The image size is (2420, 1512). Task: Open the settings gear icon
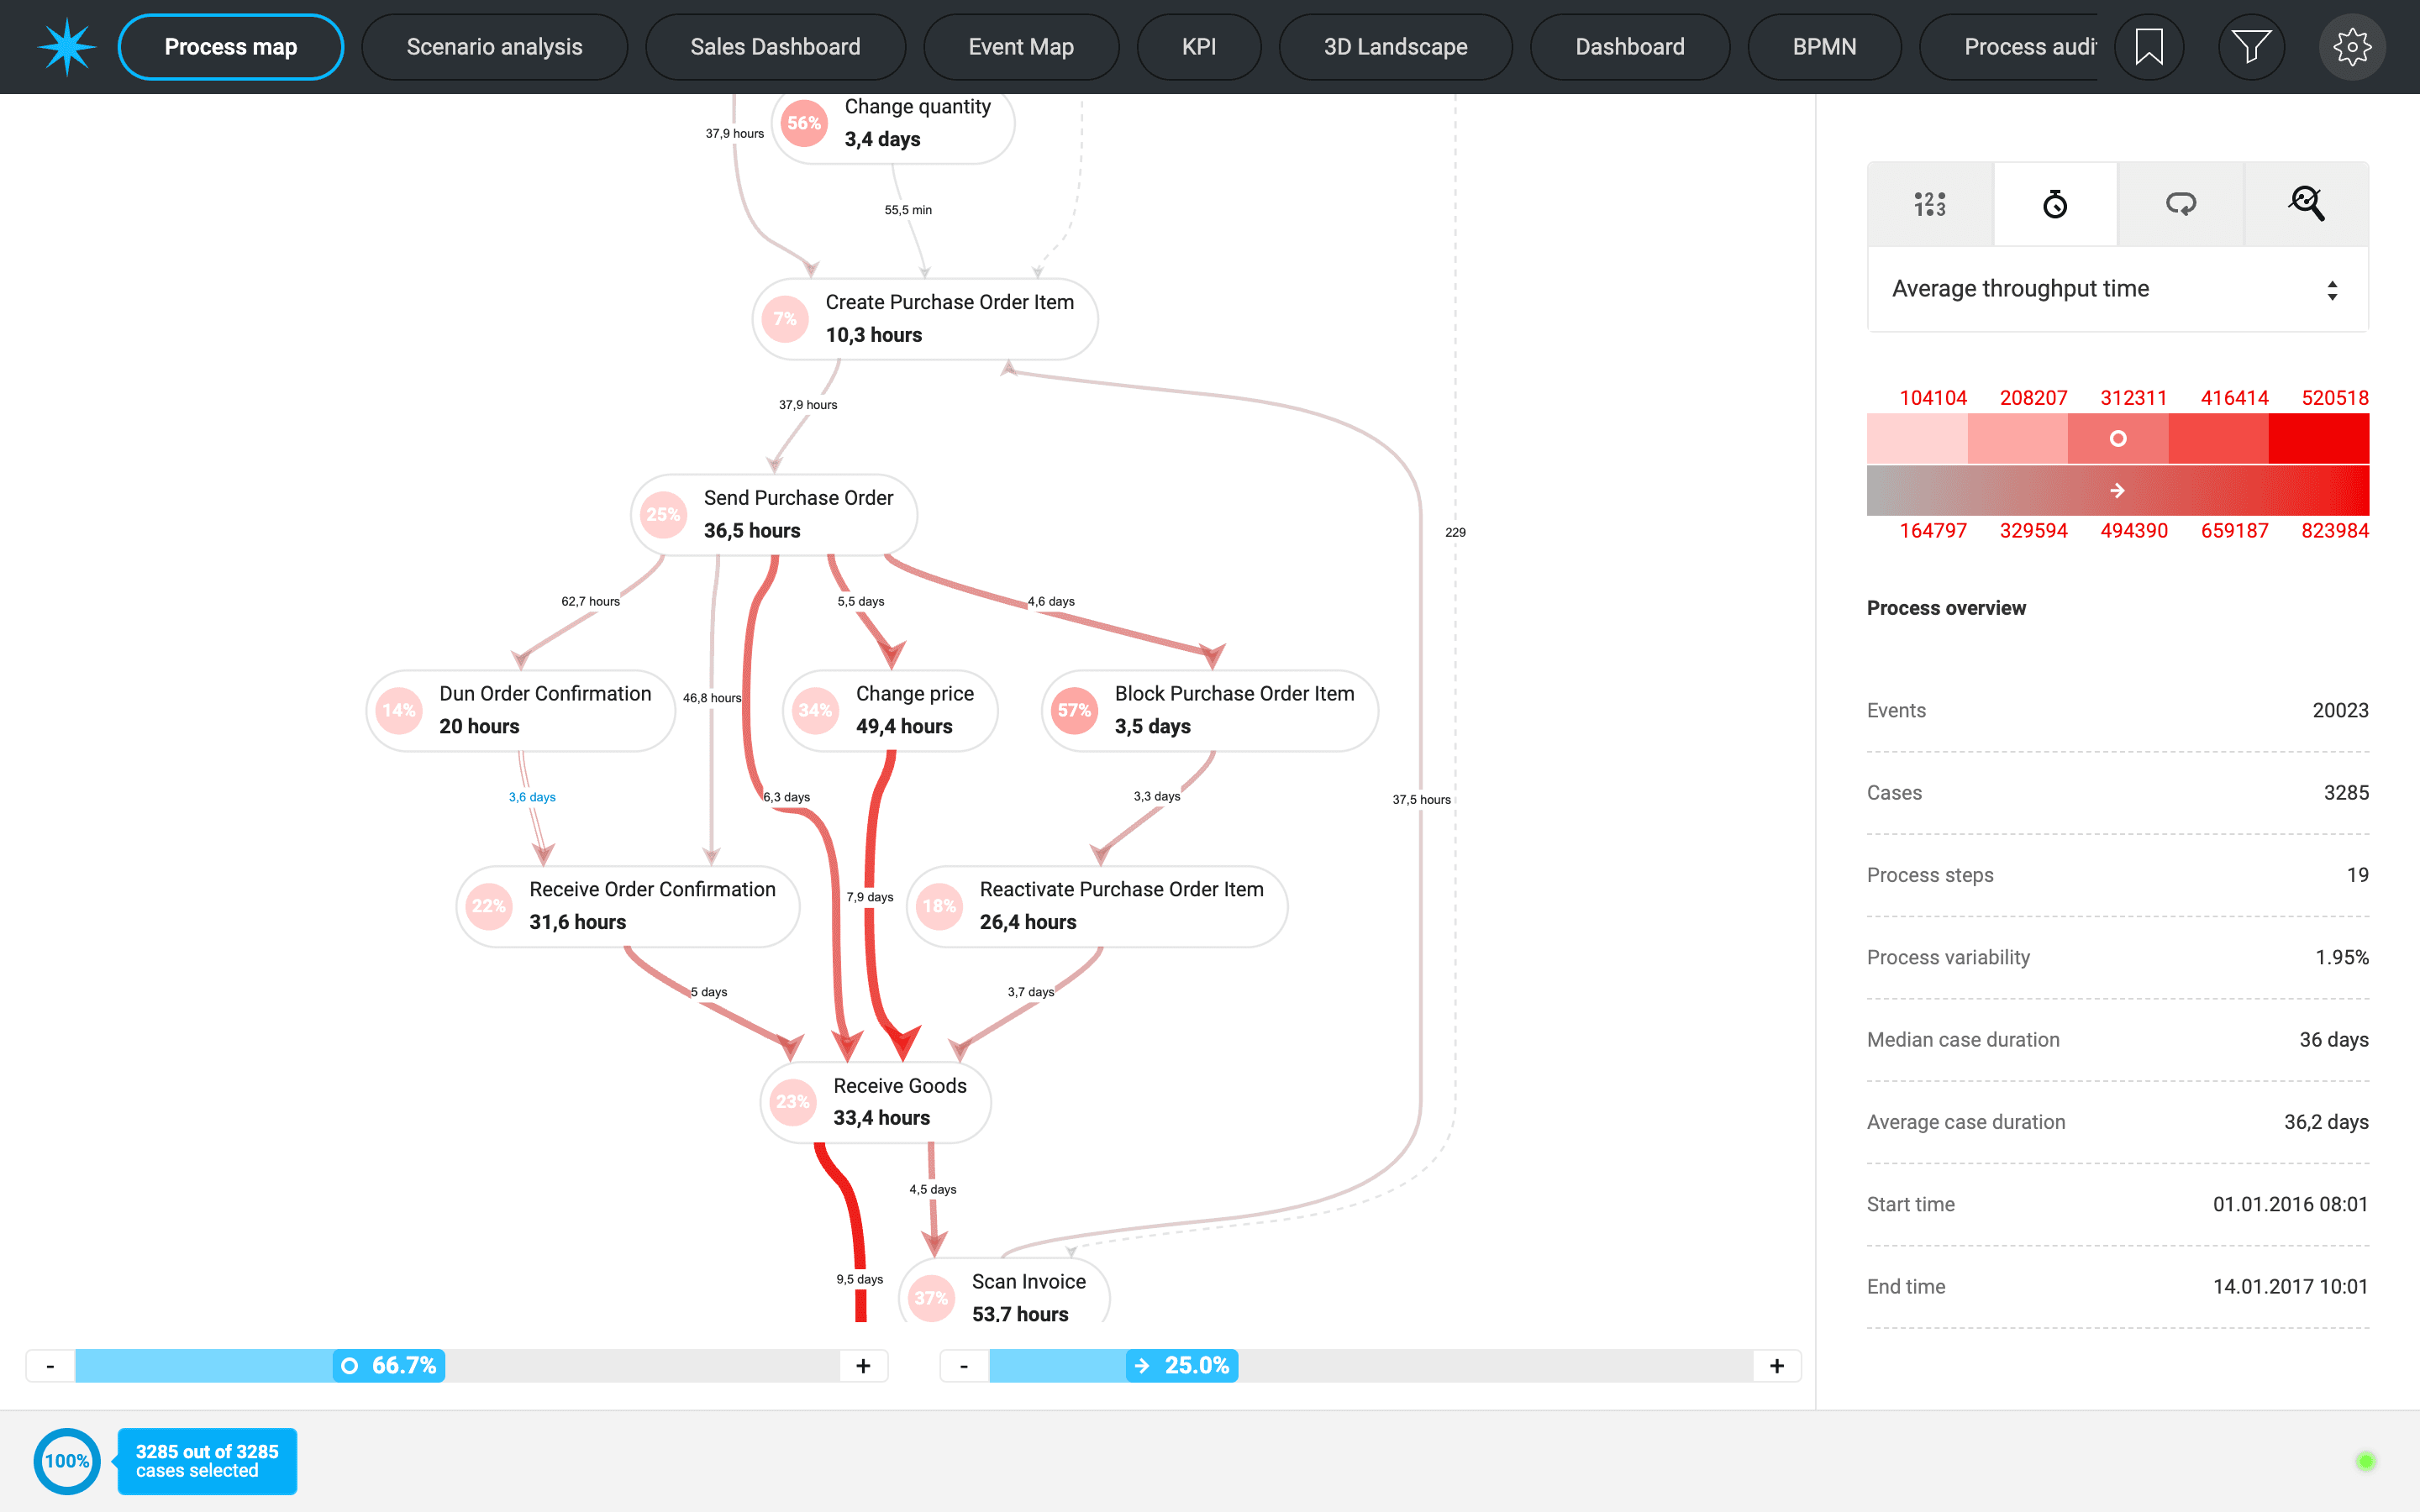click(2351, 47)
